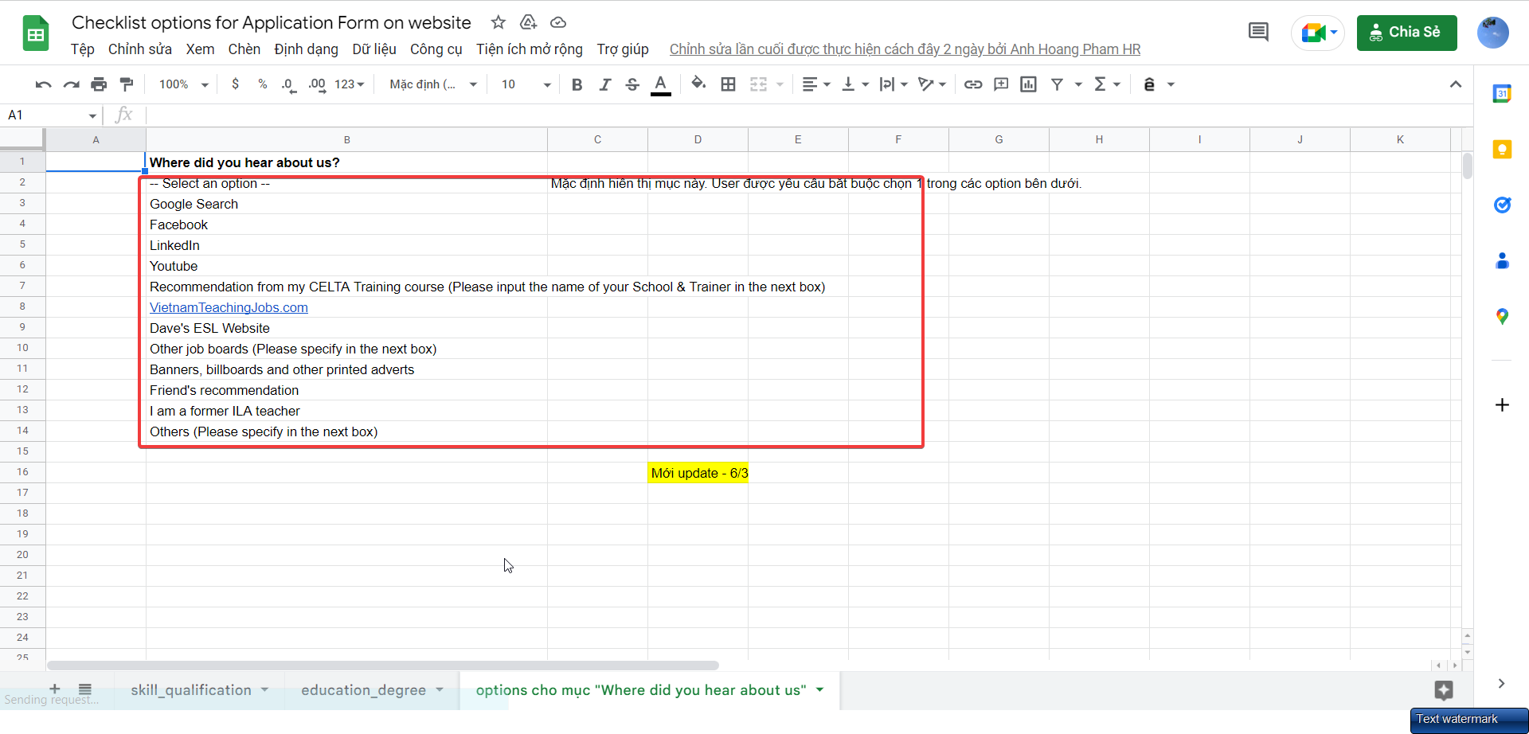The width and height of the screenshot is (1529, 734).
Task: Check cloud save status icon
Action: [558, 22]
